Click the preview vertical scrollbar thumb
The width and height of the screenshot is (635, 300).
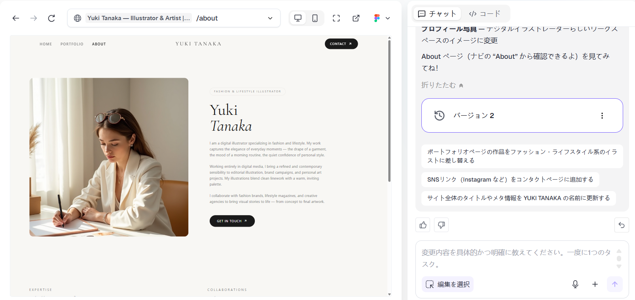[389, 111]
